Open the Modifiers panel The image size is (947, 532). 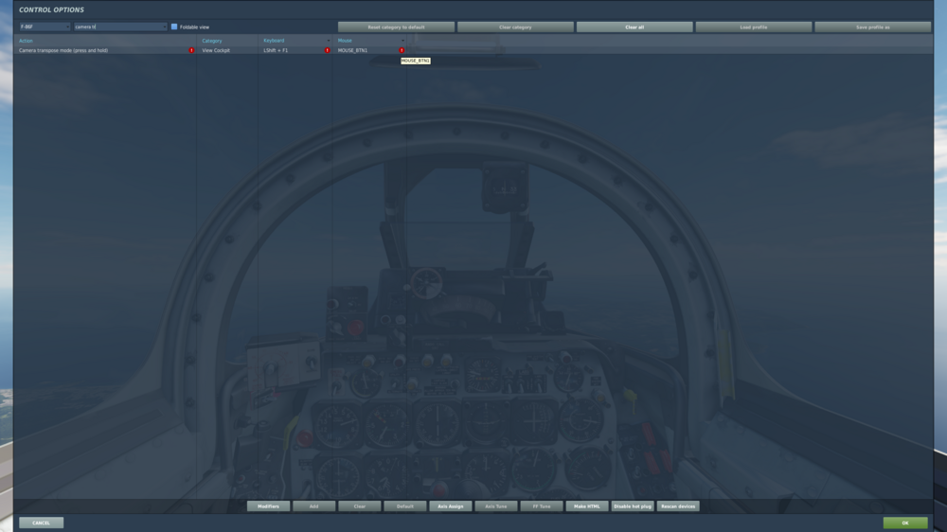click(268, 506)
